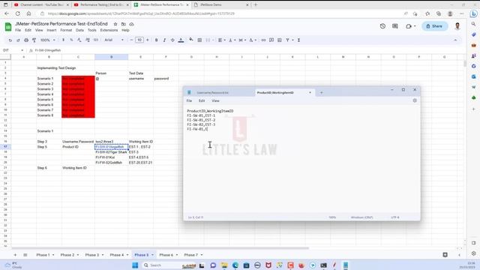Open the functions sigma button
Screen dimensions: 480x270
(298, 40)
